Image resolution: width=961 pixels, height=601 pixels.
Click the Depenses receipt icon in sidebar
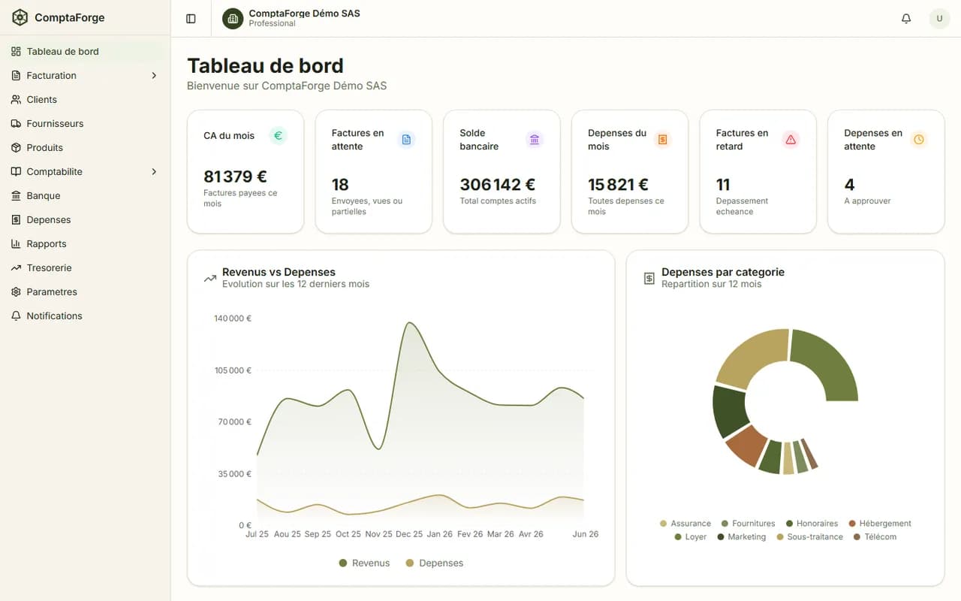[17, 220]
